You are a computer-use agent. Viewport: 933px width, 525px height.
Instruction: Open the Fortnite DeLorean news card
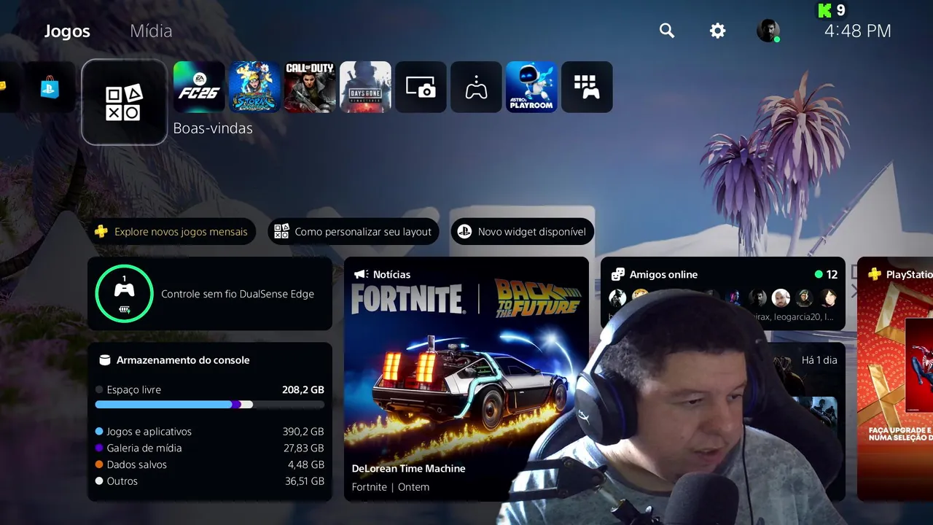(x=466, y=379)
